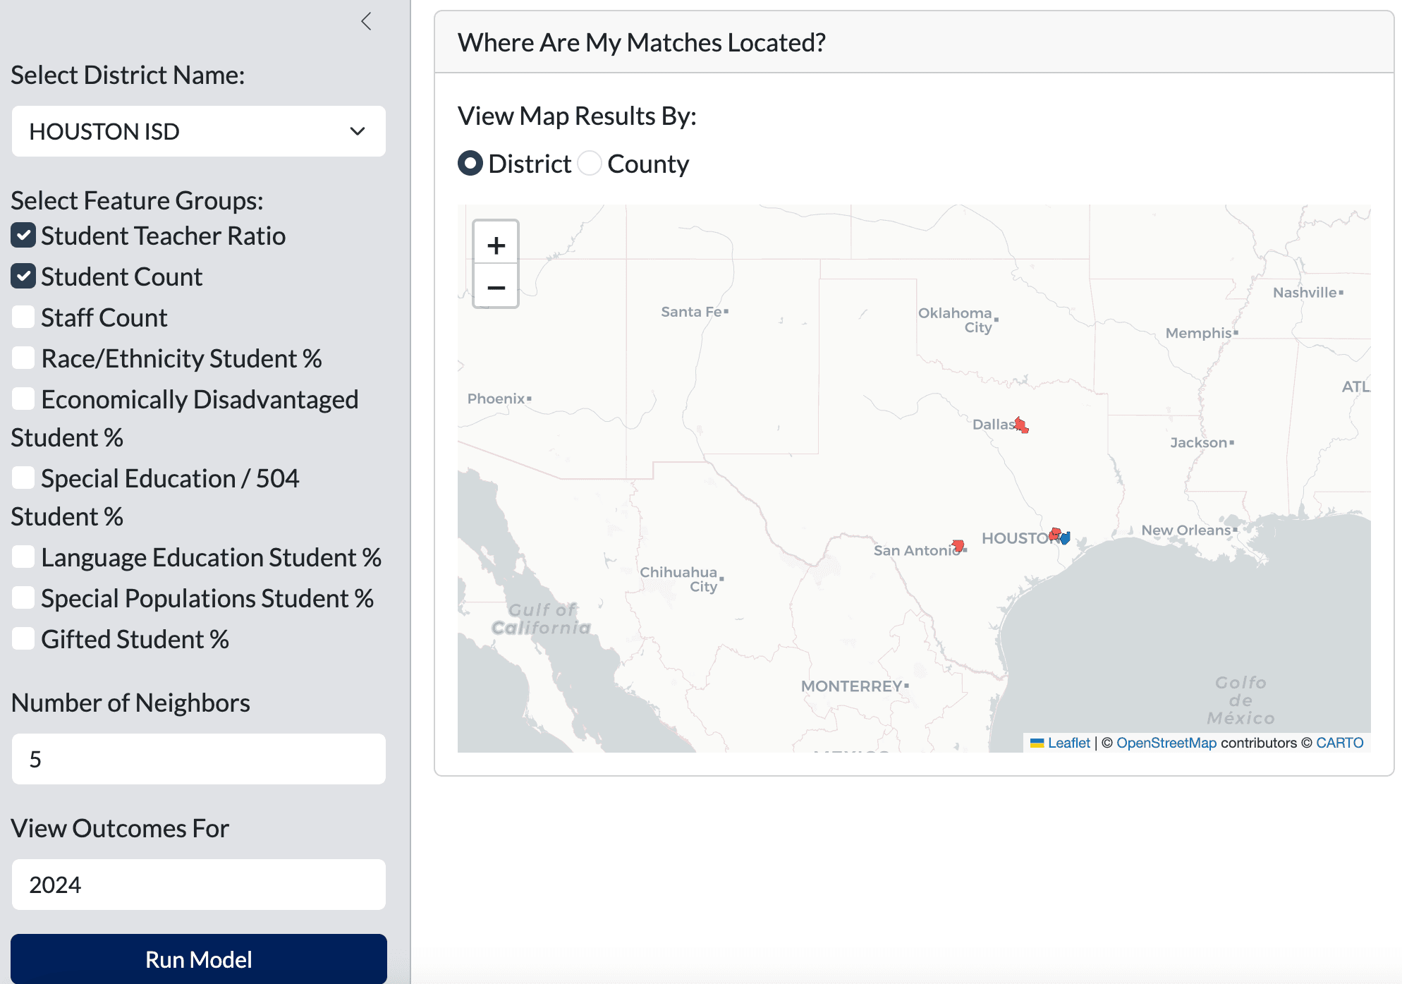This screenshot has height=984, width=1402.
Task: Click the Memphis map label
Action: click(x=1198, y=333)
